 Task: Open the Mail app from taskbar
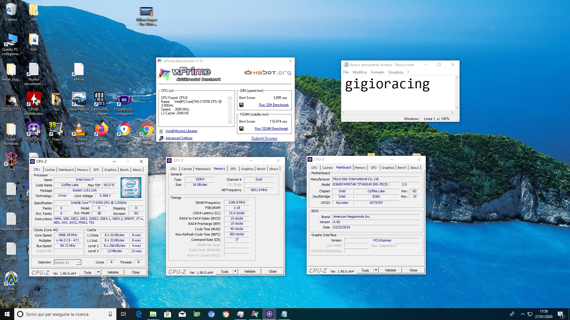[x=182, y=314]
